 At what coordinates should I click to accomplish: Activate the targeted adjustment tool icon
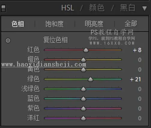point(8,40)
